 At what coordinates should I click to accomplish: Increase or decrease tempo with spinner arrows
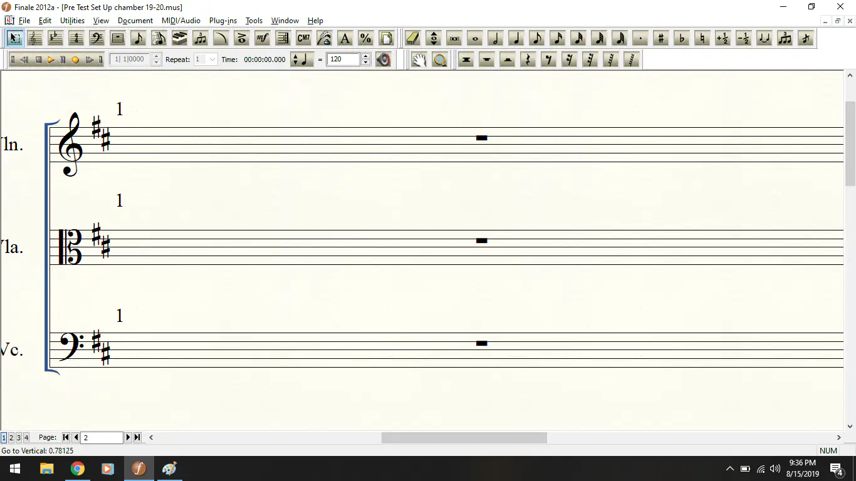click(366, 59)
